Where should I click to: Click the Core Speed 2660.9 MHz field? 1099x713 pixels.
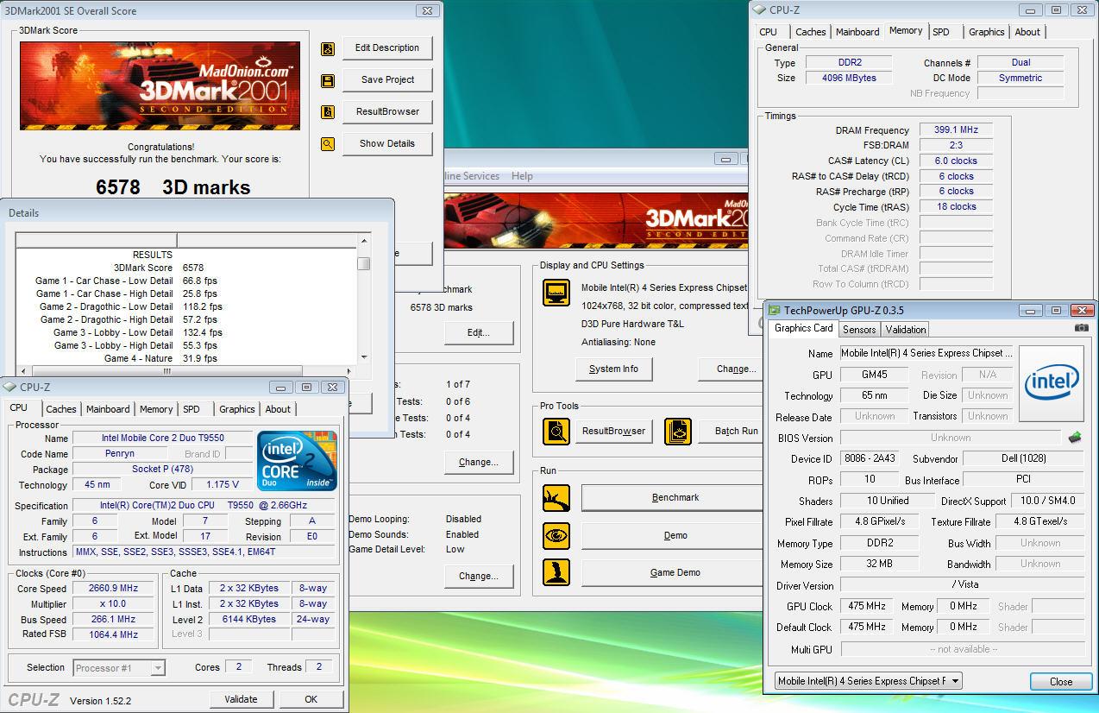coord(113,589)
